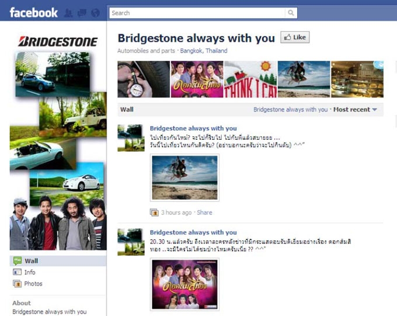Expand the Most recent sort dropdown
The width and height of the screenshot is (397, 316).
click(355, 109)
